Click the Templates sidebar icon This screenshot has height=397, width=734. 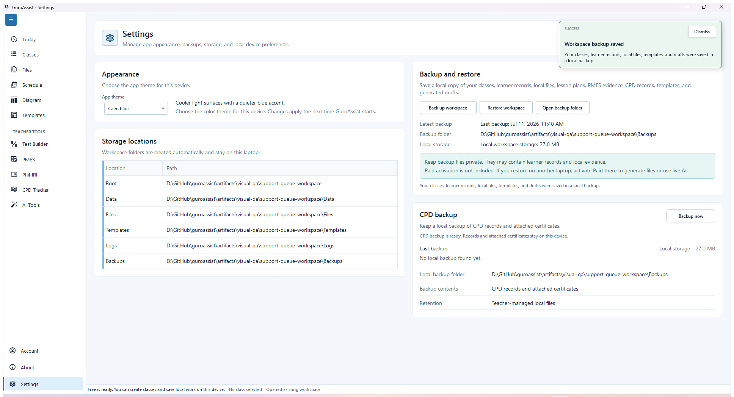pyautogui.click(x=14, y=115)
